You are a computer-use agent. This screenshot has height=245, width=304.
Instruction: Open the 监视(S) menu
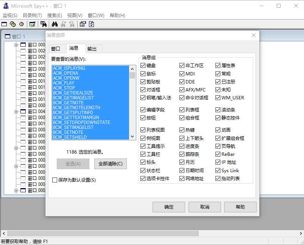click(10, 15)
